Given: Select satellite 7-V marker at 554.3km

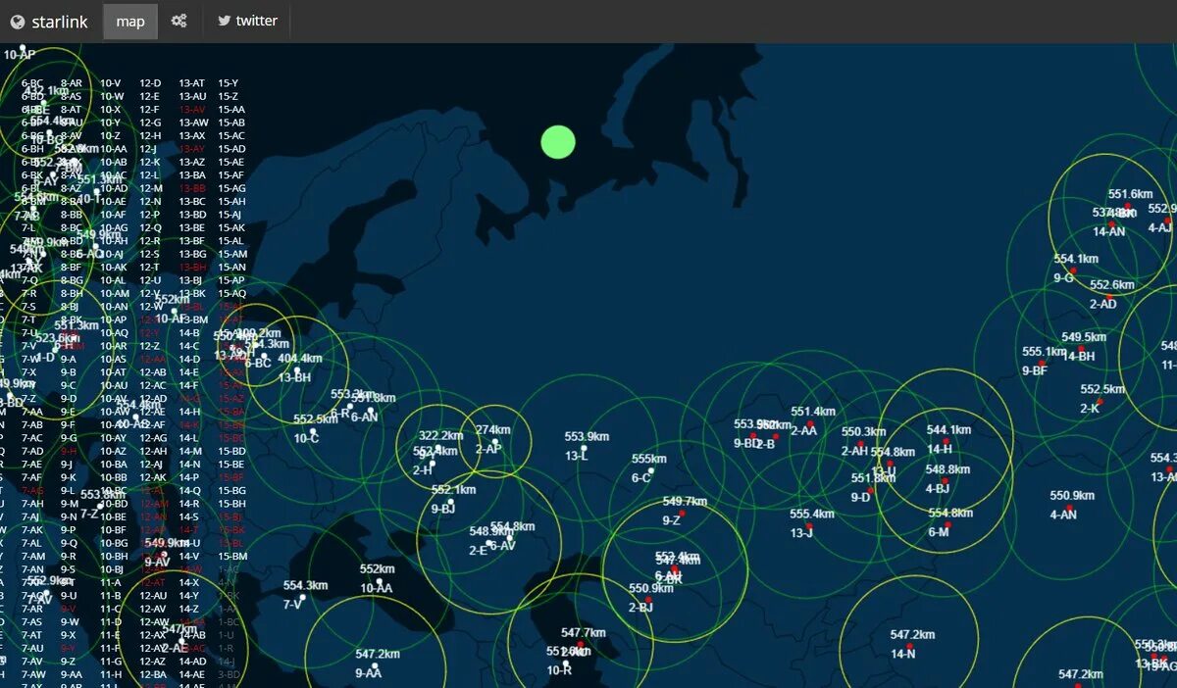Looking at the screenshot, I should 303,597.
